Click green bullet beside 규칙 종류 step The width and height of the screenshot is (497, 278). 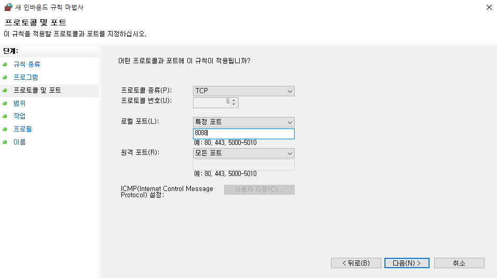tap(5, 64)
